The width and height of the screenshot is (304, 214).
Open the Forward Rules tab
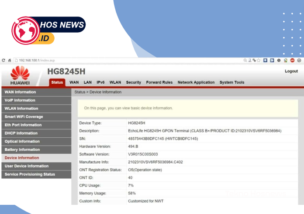tap(159, 82)
